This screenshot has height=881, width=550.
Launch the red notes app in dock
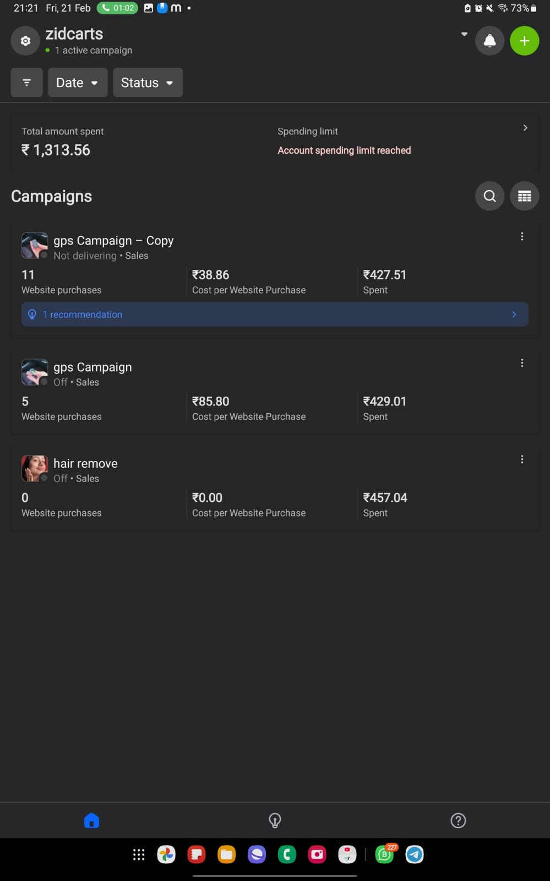tap(197, 855)
